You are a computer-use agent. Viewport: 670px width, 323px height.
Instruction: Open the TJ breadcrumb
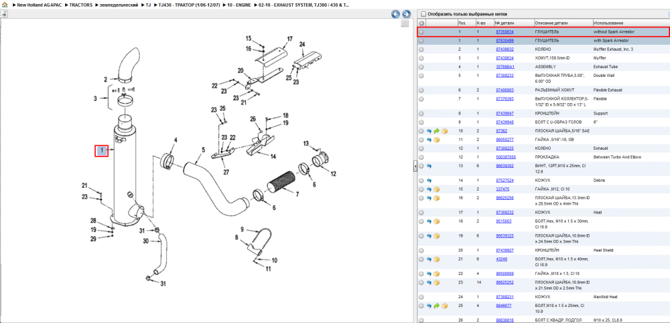(148, 5)
